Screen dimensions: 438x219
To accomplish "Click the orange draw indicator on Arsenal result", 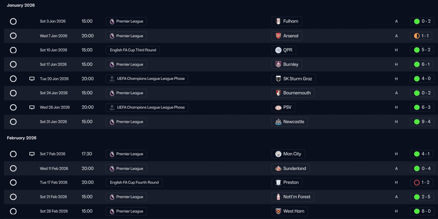I will point(416,36).
